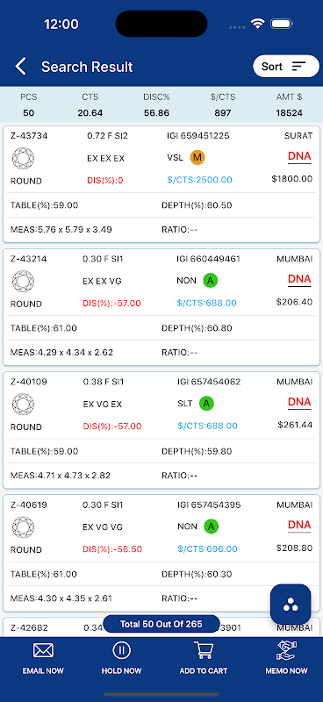Tap the orange M badge on Z-43734

tap(197, 157)
